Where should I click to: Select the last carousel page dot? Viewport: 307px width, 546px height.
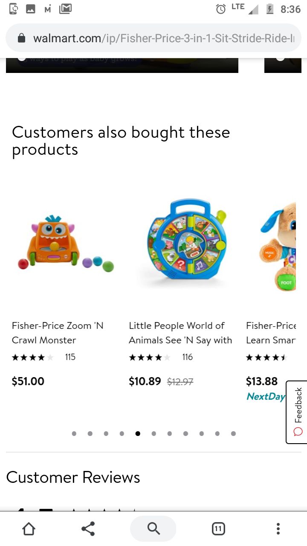[x=233, y=433]
